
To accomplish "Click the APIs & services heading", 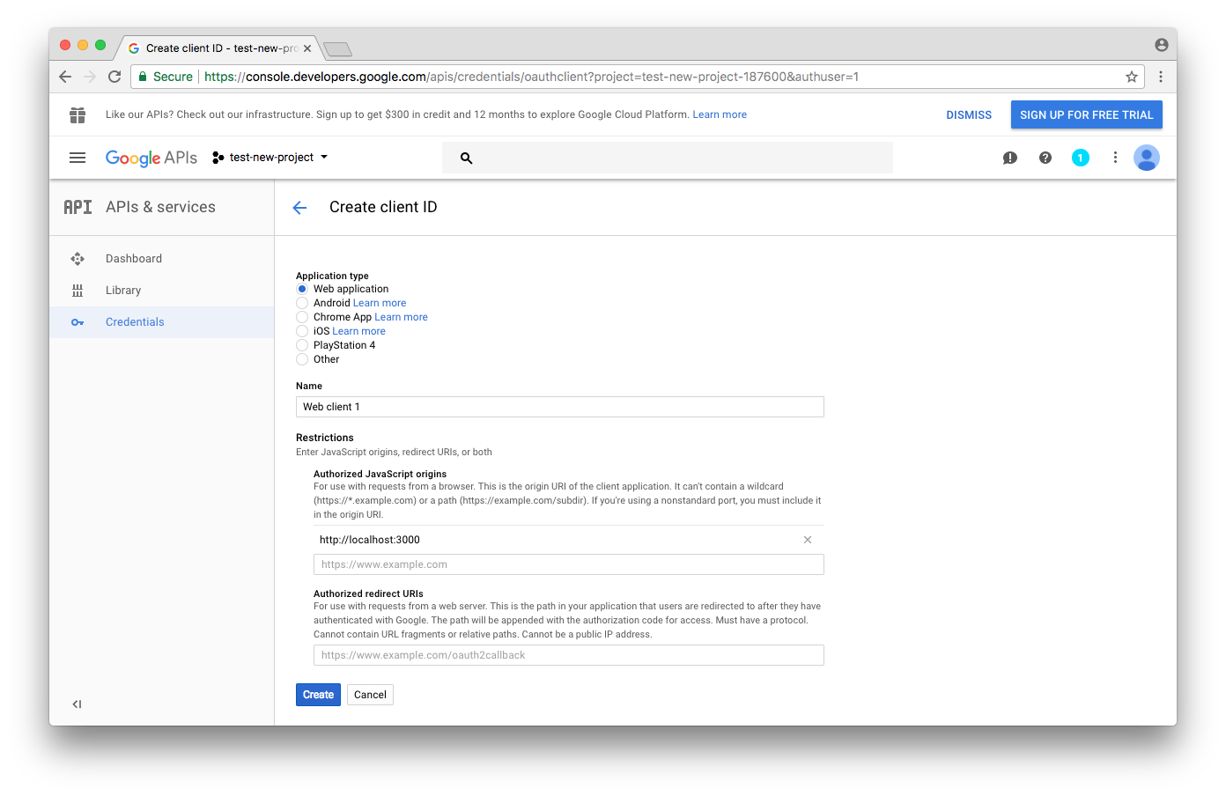I will [160, 207].
